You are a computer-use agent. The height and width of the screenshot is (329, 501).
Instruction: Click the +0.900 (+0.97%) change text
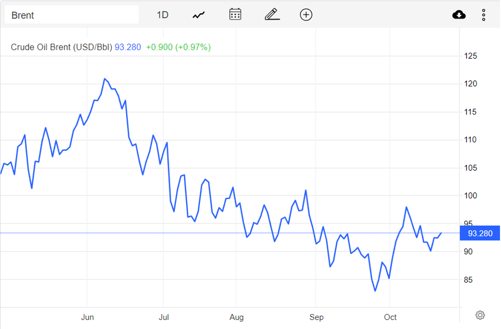pyautogui.click(x=178, y=47)
